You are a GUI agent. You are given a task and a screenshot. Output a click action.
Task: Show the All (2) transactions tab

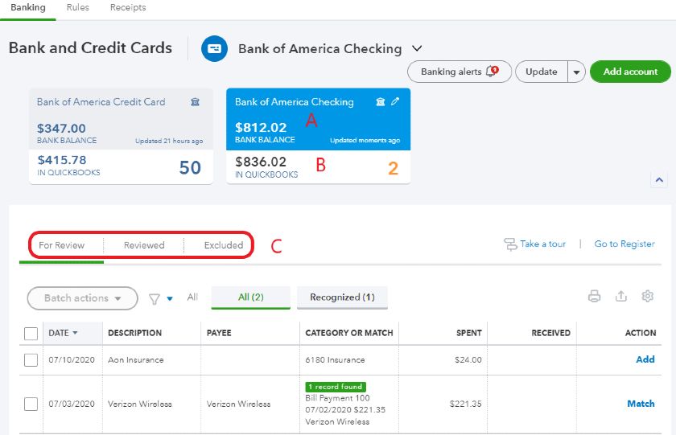[x=251, y=298]
